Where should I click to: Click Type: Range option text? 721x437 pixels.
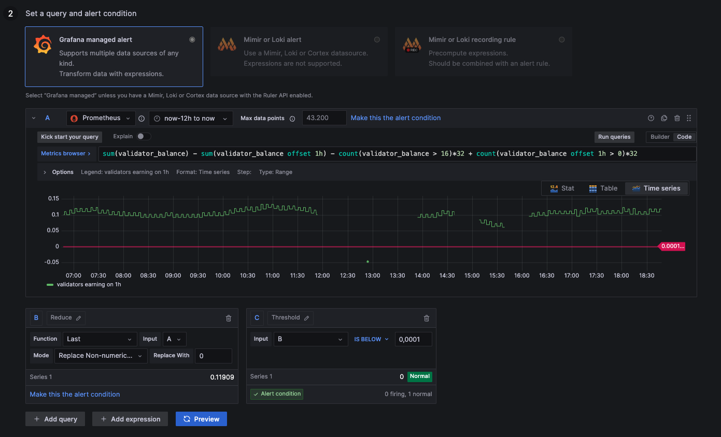click(x=275, y=172)
